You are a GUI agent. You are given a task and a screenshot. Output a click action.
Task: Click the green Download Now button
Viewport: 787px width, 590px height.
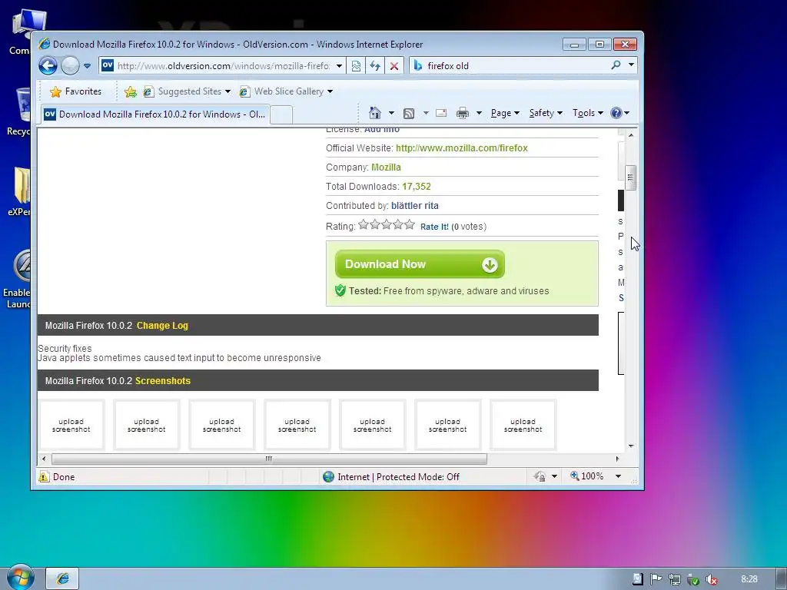[420, 264]
